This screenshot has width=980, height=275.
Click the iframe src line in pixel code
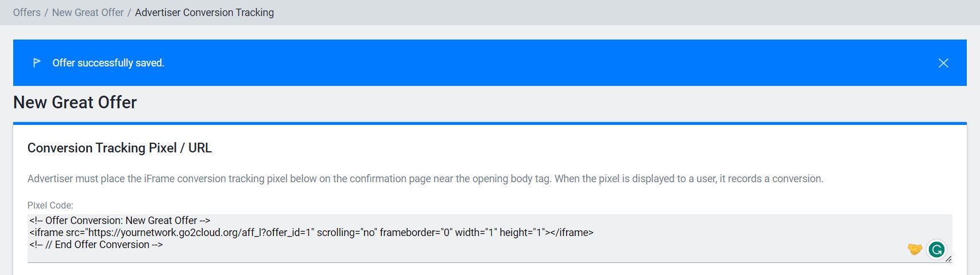click(x=311, y=233)
